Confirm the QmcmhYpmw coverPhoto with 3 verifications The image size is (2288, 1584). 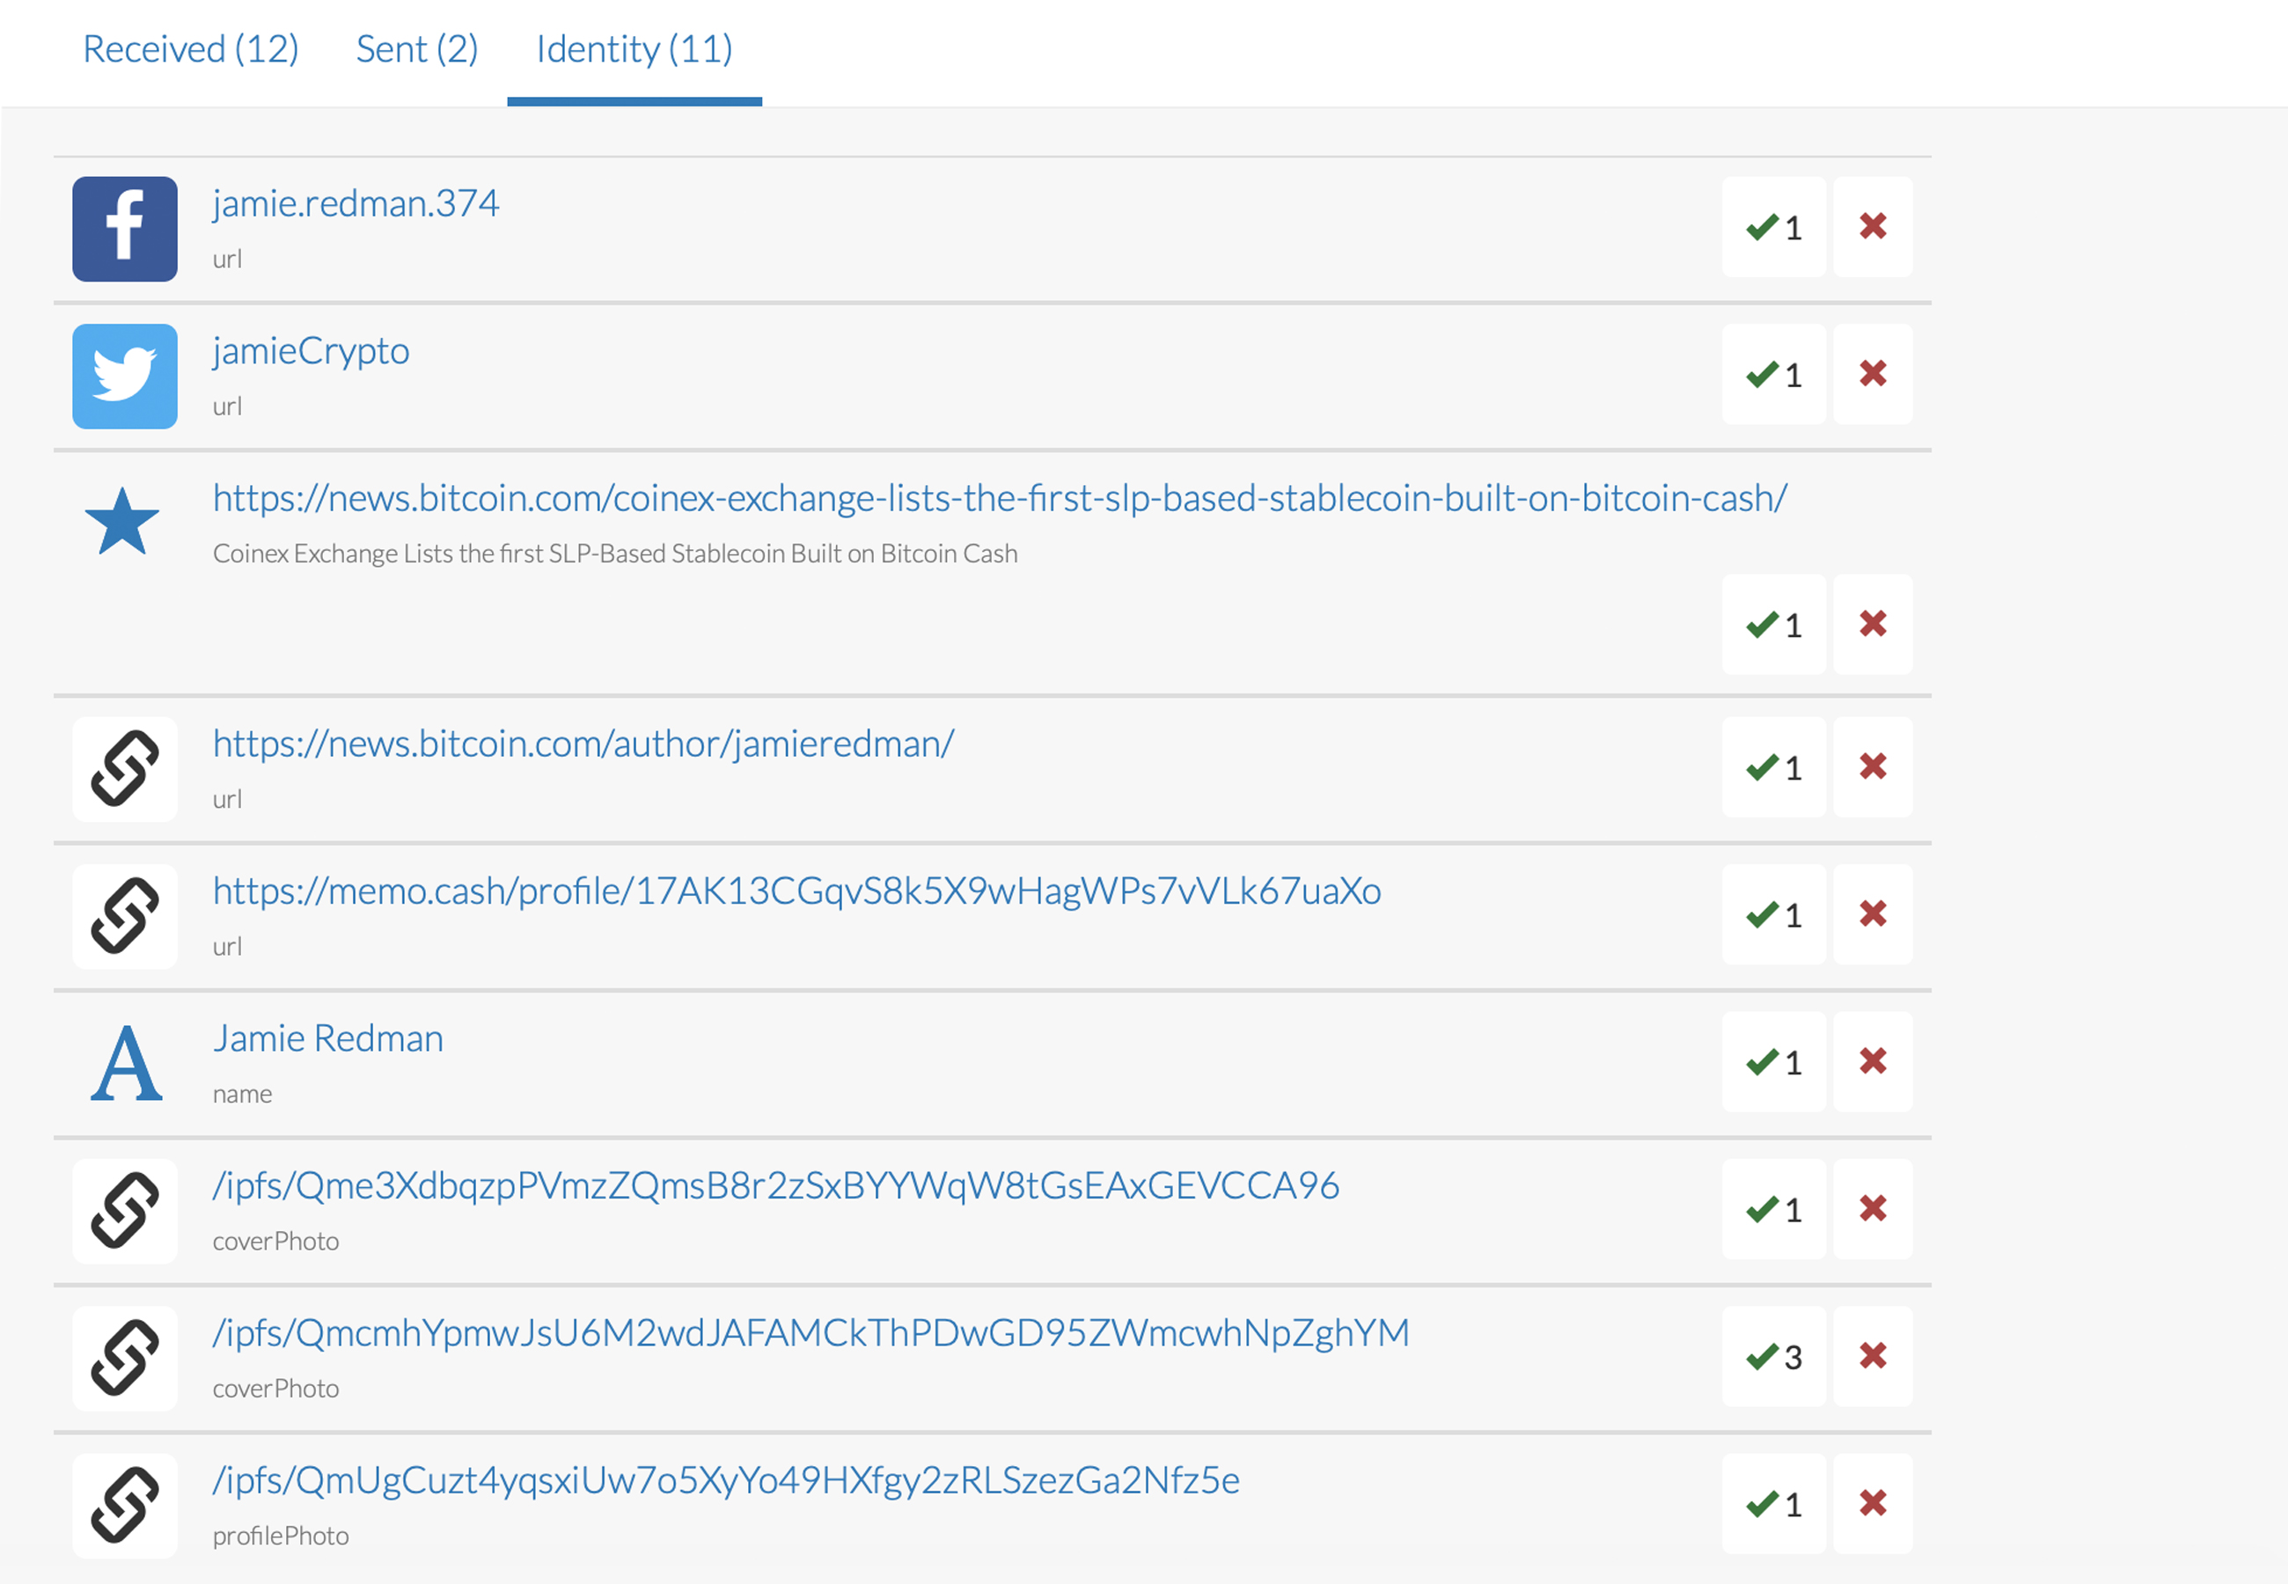point(1773,1357)
